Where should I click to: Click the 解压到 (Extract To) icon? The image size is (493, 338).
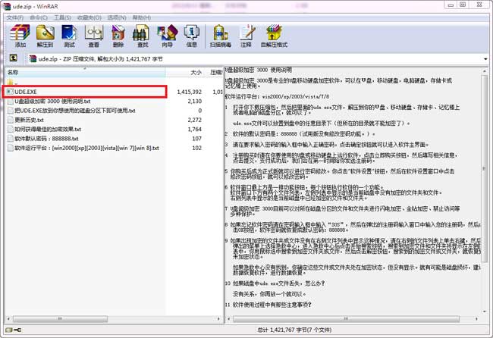[44, 36]
